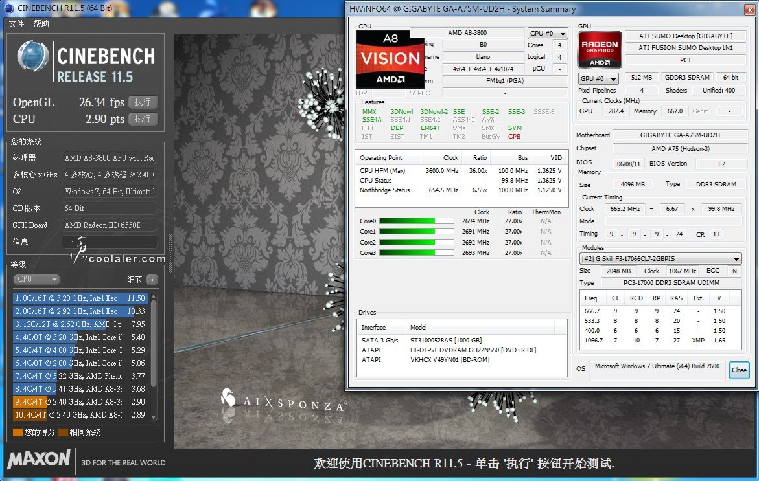Select ranking row 6 with score 5.06

tap(80, 363)
